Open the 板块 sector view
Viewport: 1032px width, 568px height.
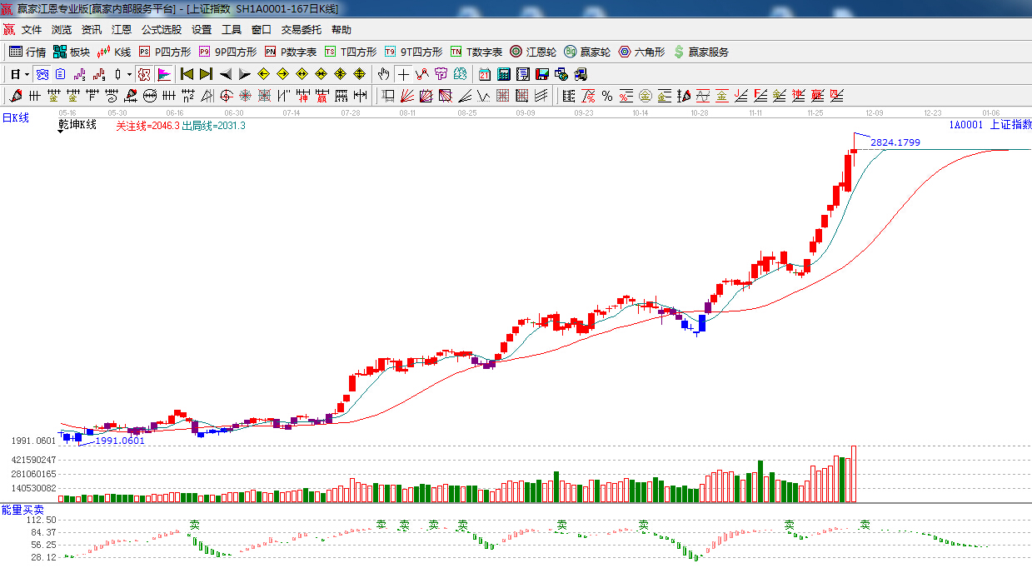click(71, 52)
